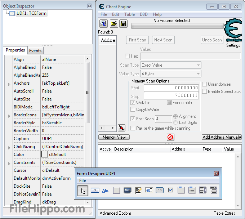This screenshot has height=219, width=245.
Task: Click the Color clDefault swatch
Action: (x=45, y=154)
